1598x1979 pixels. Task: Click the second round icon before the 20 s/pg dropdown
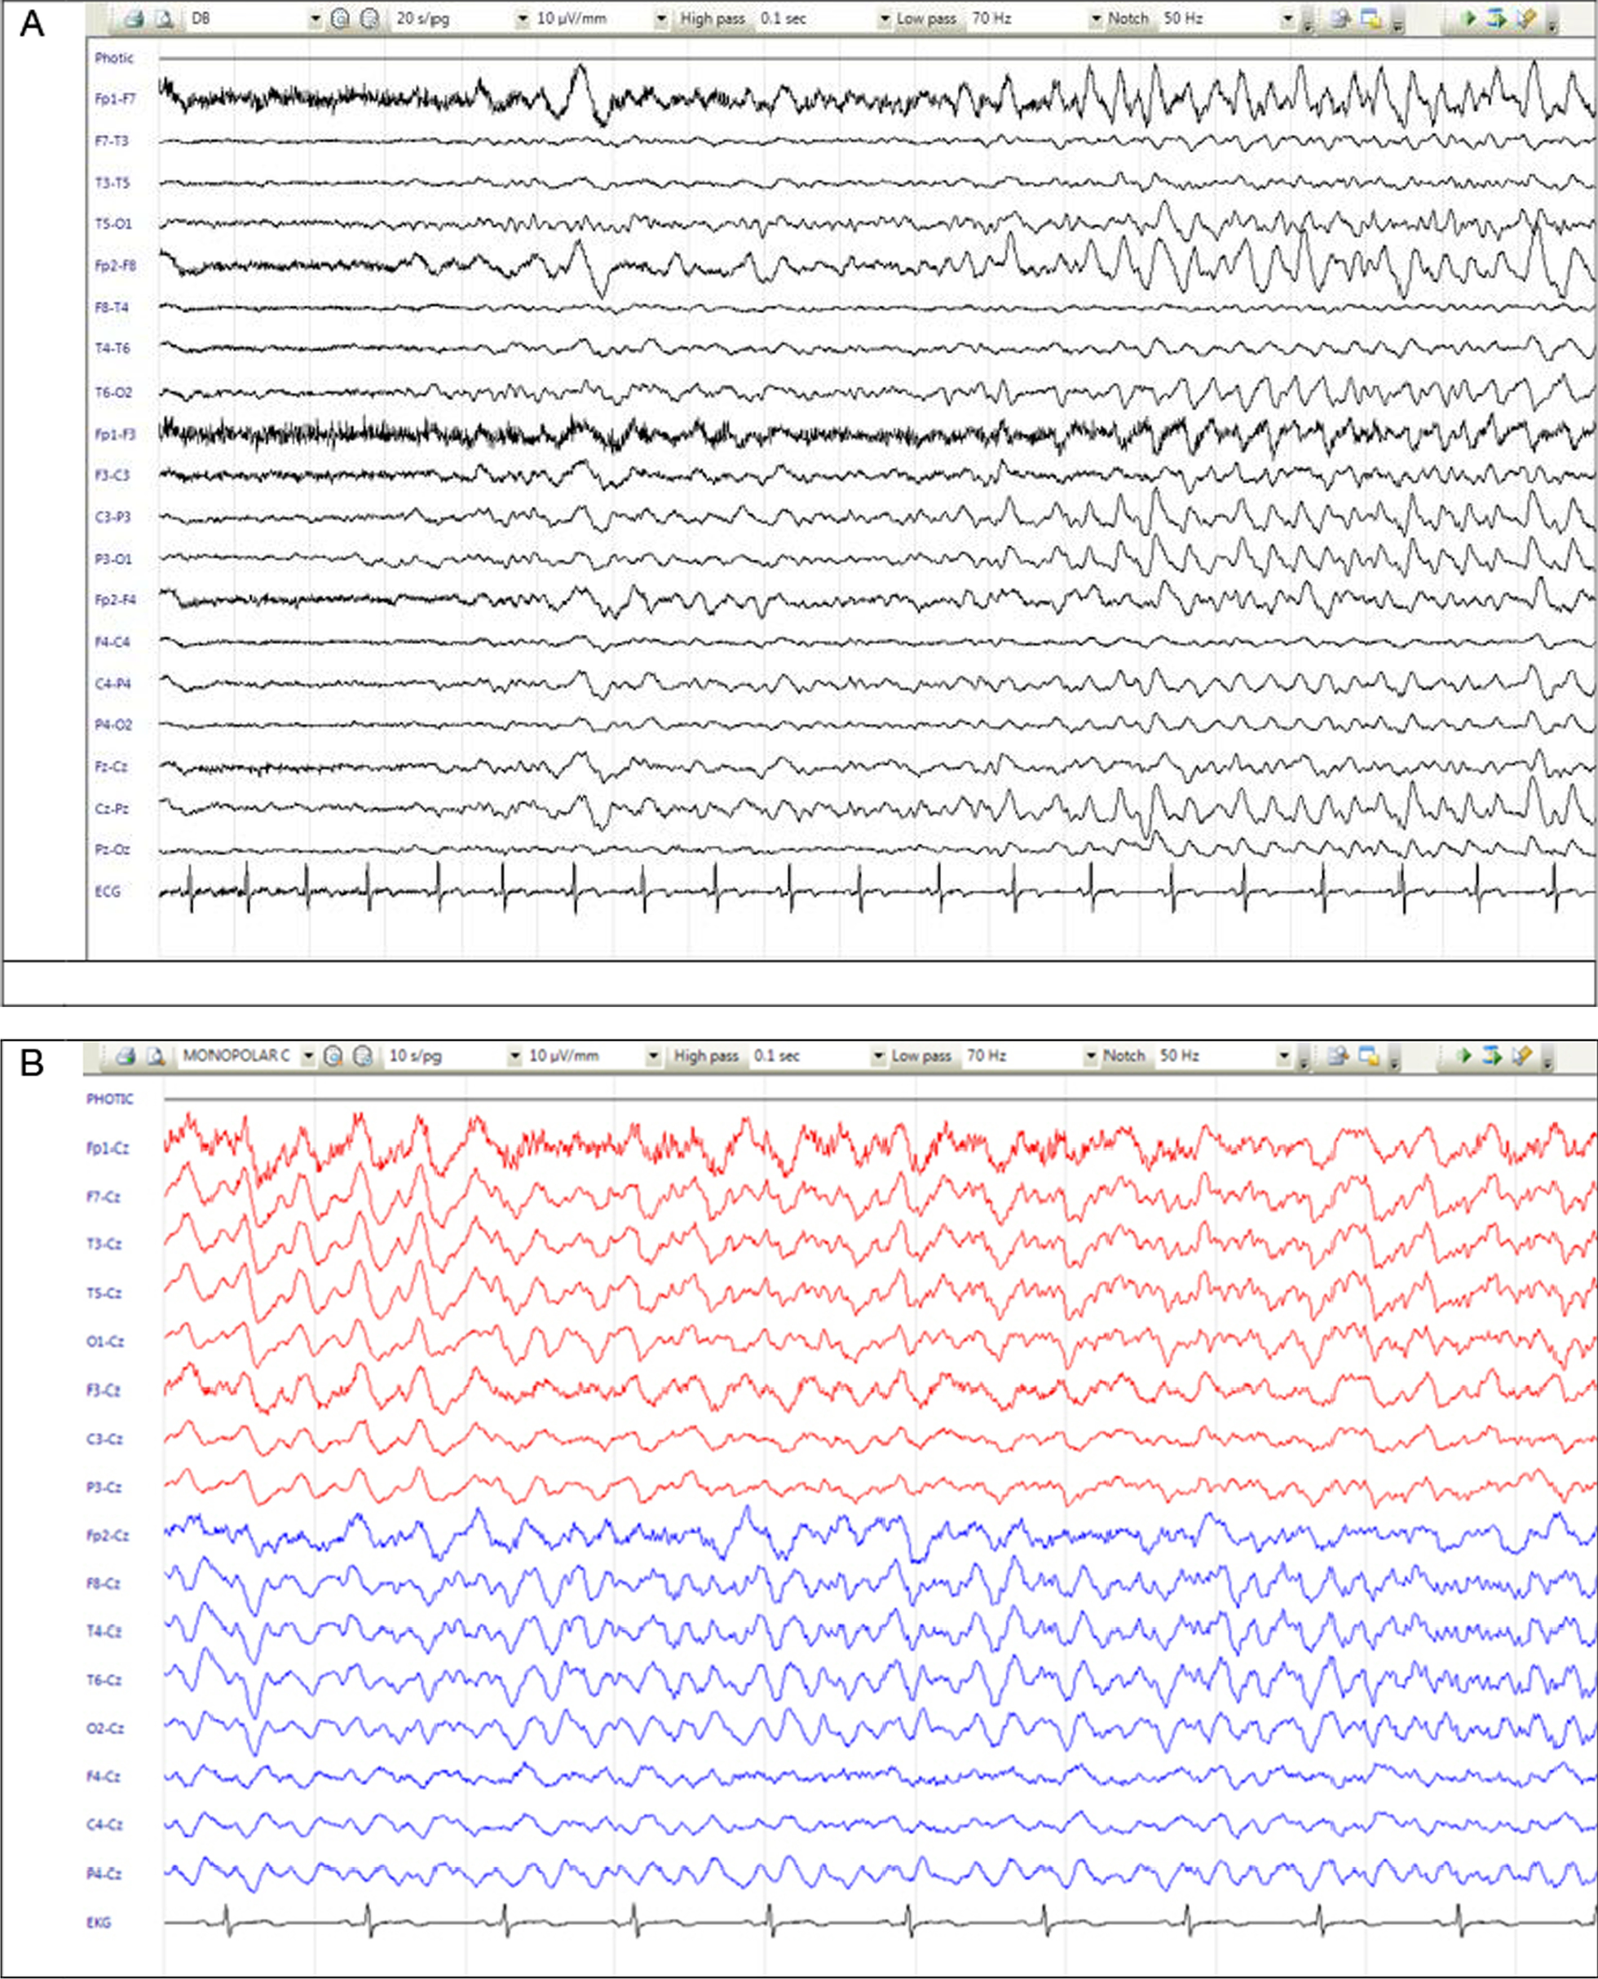click(369, 19)
